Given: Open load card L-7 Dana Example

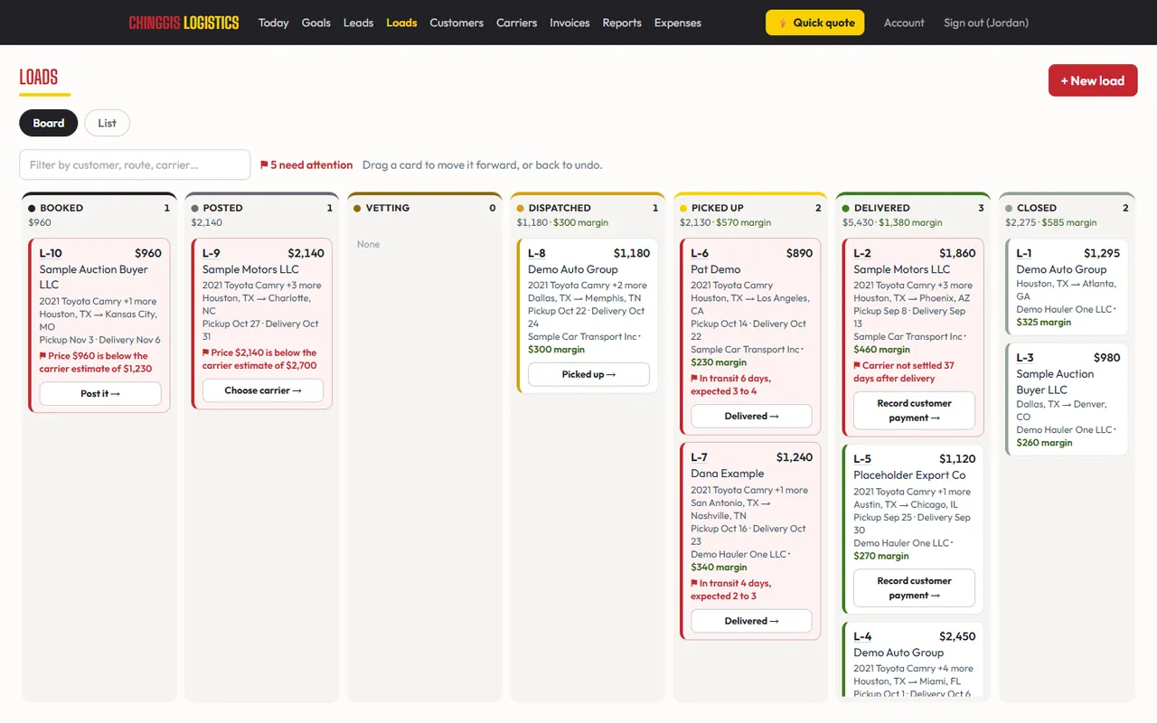Looking at the screenshot, I should click(751, 540).
